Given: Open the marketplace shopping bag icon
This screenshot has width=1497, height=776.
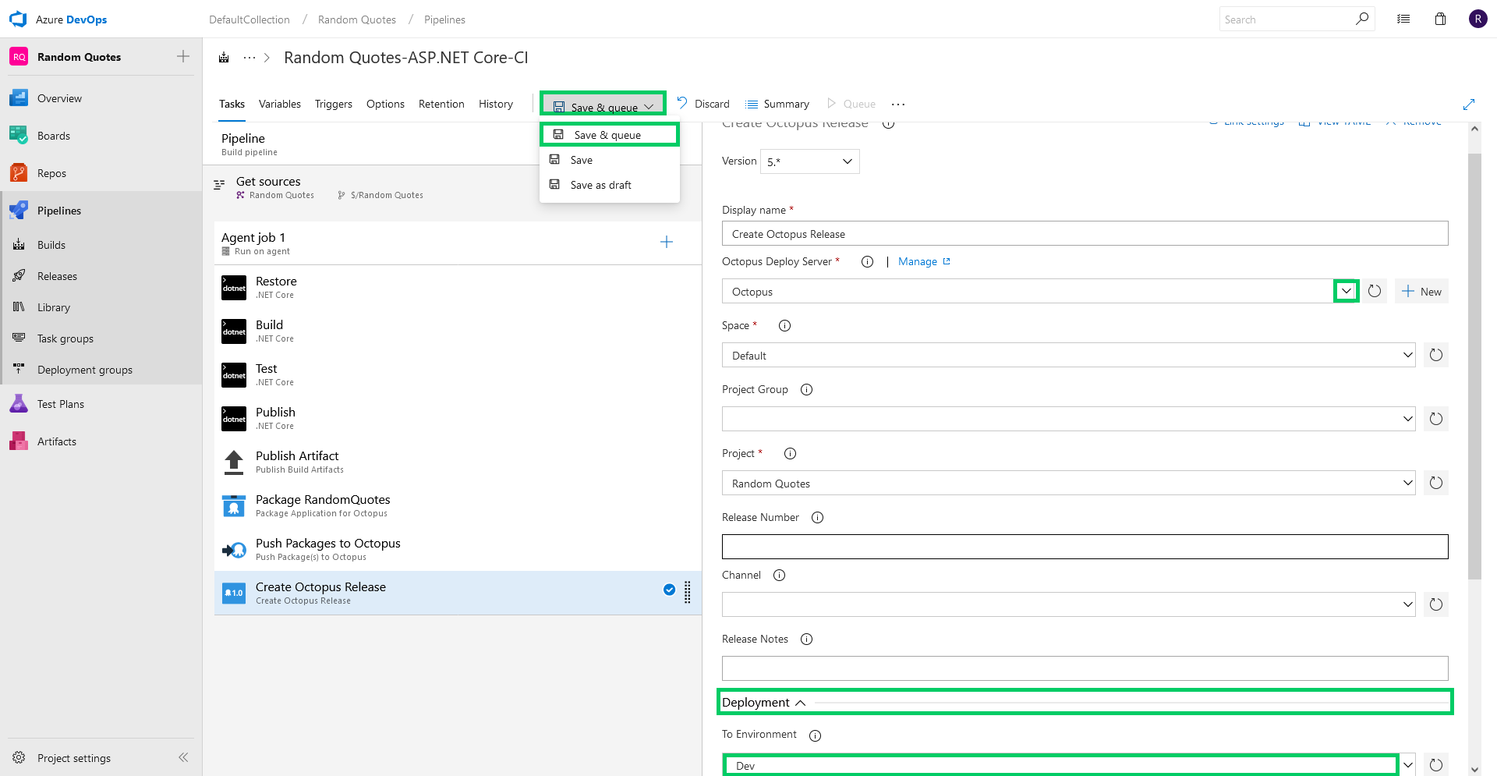Looking at the screenshot, I should [1440, 19].
